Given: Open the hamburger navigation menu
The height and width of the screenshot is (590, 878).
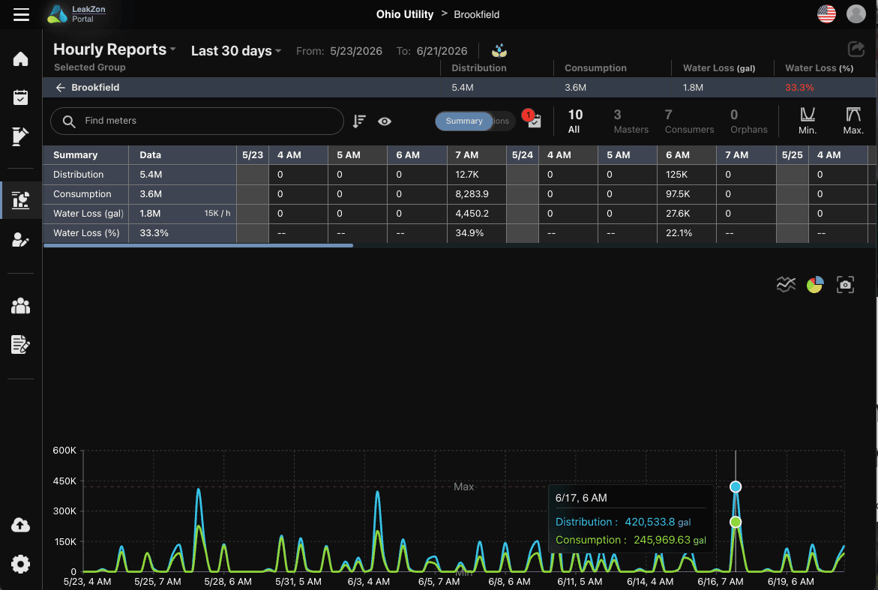Looking at the screenshot, I should click(21, 14).
